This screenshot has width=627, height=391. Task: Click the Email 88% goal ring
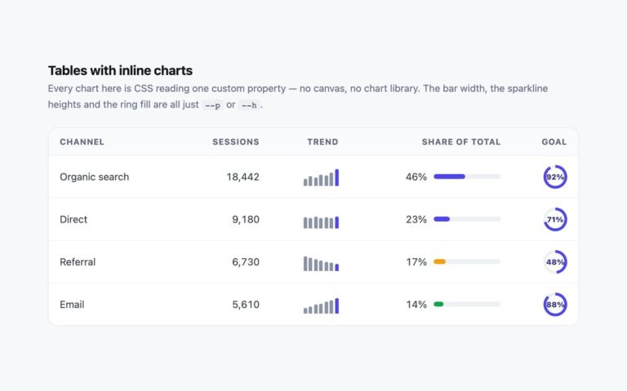click(555, 305)
